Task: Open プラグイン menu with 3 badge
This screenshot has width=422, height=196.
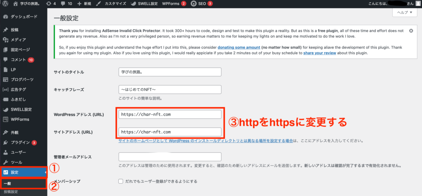Action: coord(23,142)
